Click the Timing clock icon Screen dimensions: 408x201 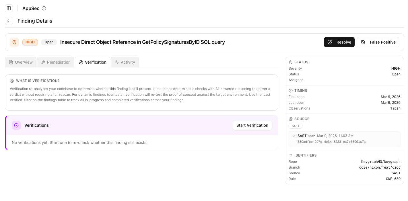(291, 91)
